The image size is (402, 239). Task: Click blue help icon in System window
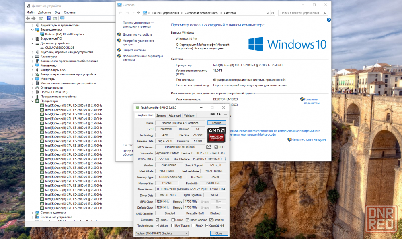pos(329,20)
